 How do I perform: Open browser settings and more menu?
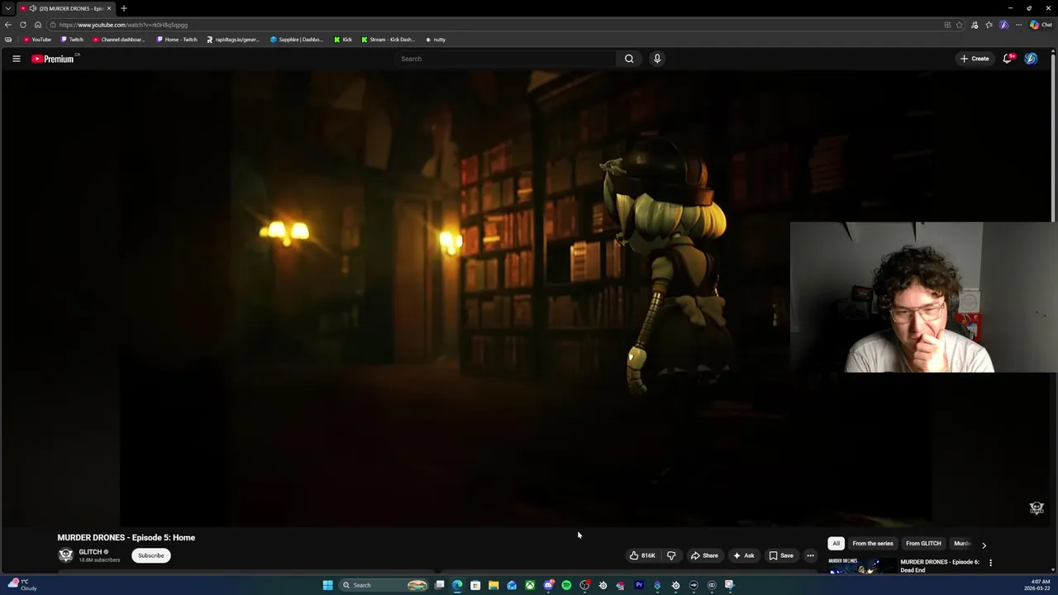[1018, 25]
